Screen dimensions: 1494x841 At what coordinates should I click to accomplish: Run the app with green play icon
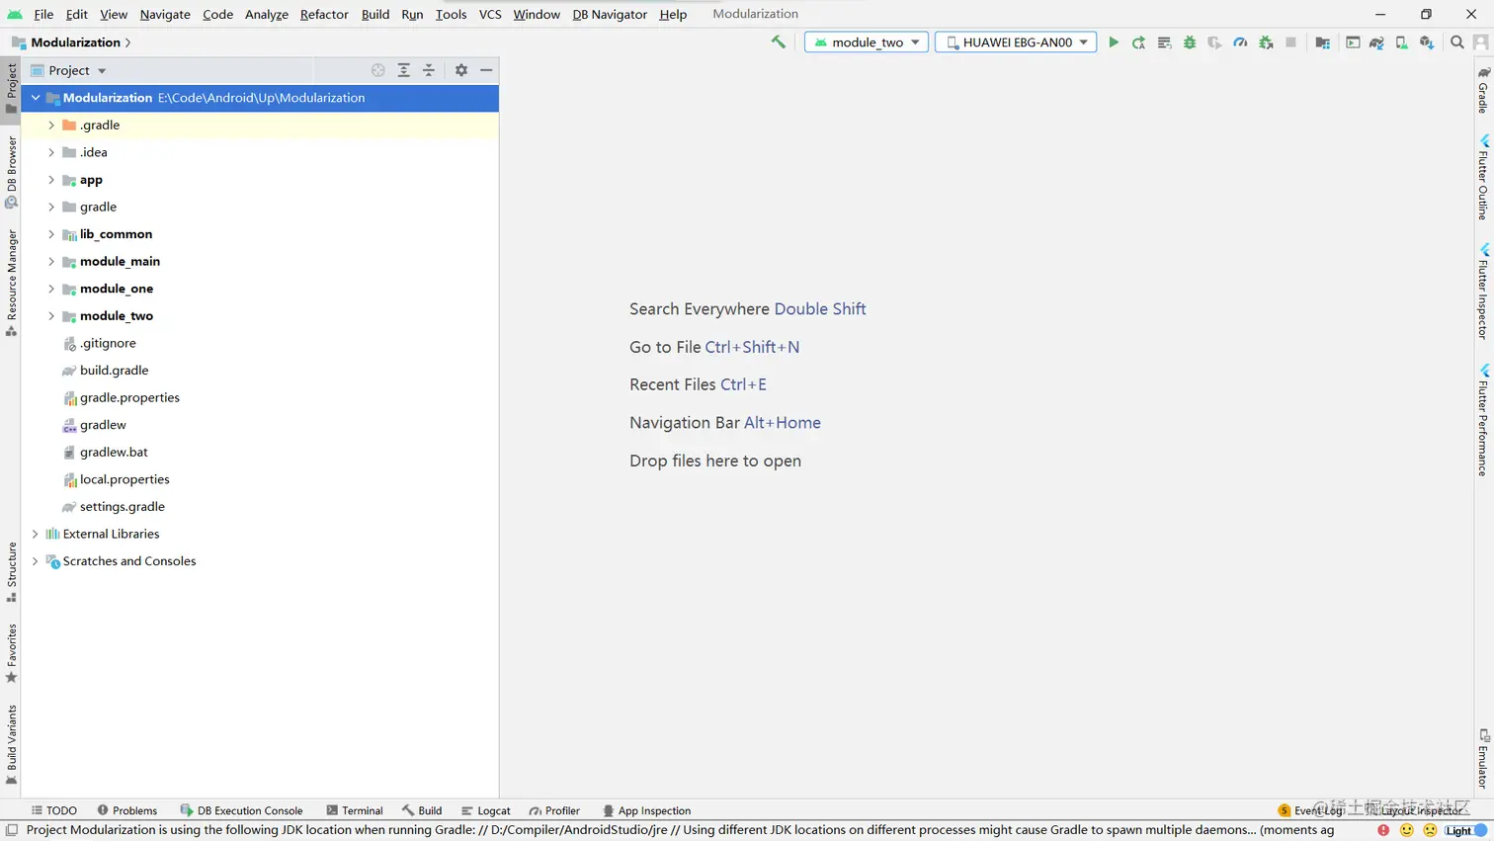(1114, 42)
